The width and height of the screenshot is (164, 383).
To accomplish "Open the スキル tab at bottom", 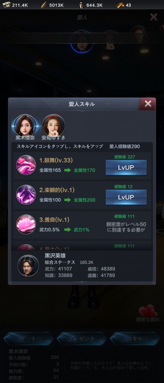I will click(135, 339).
